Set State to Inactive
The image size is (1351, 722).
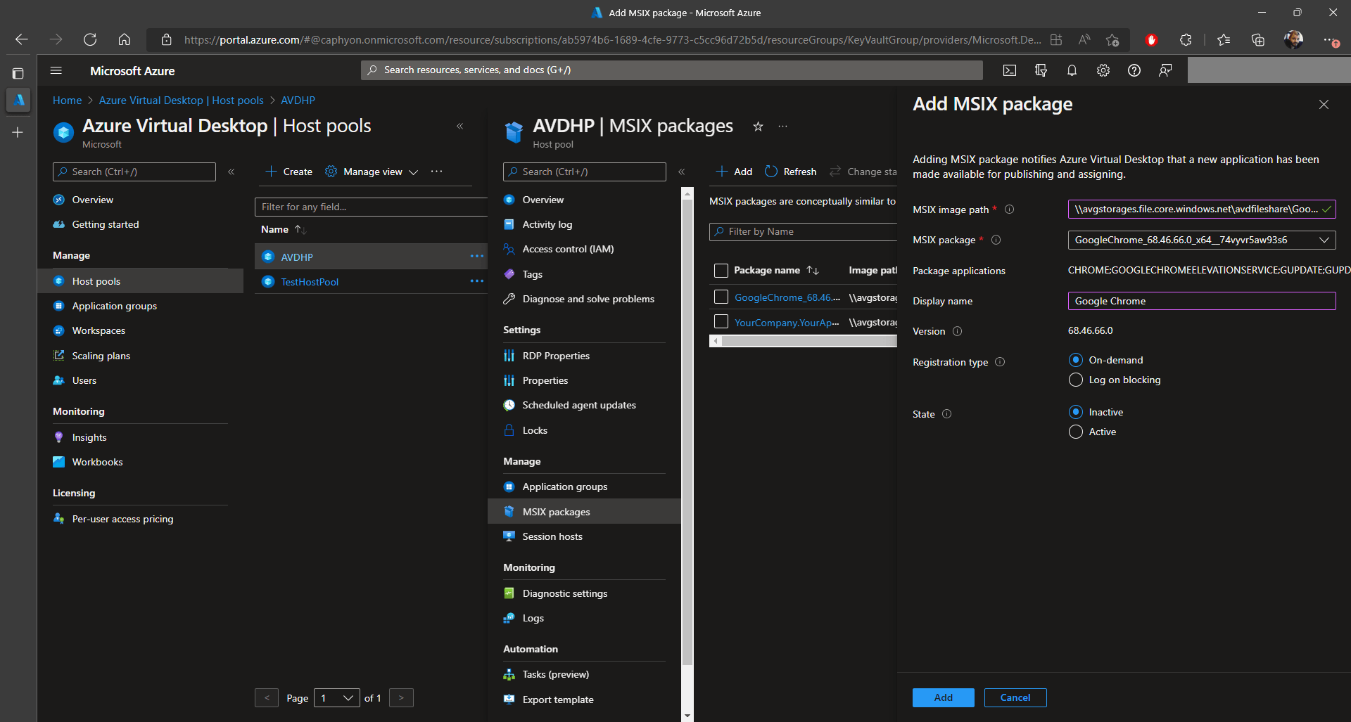[x=1076, y=412]
